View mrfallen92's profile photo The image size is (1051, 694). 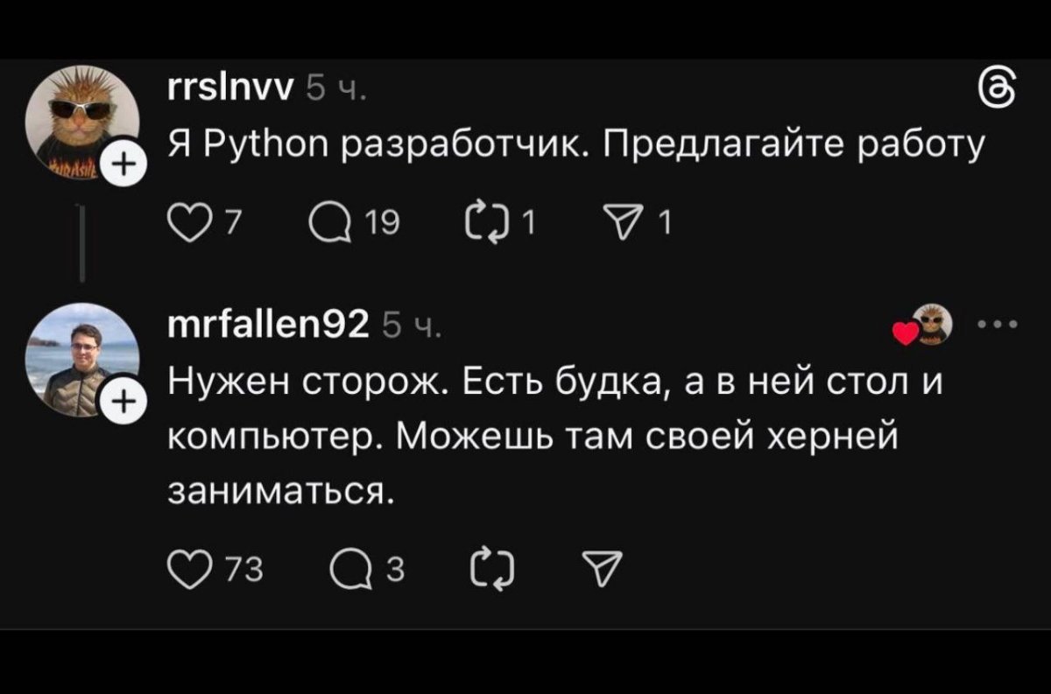coord(81,359)
